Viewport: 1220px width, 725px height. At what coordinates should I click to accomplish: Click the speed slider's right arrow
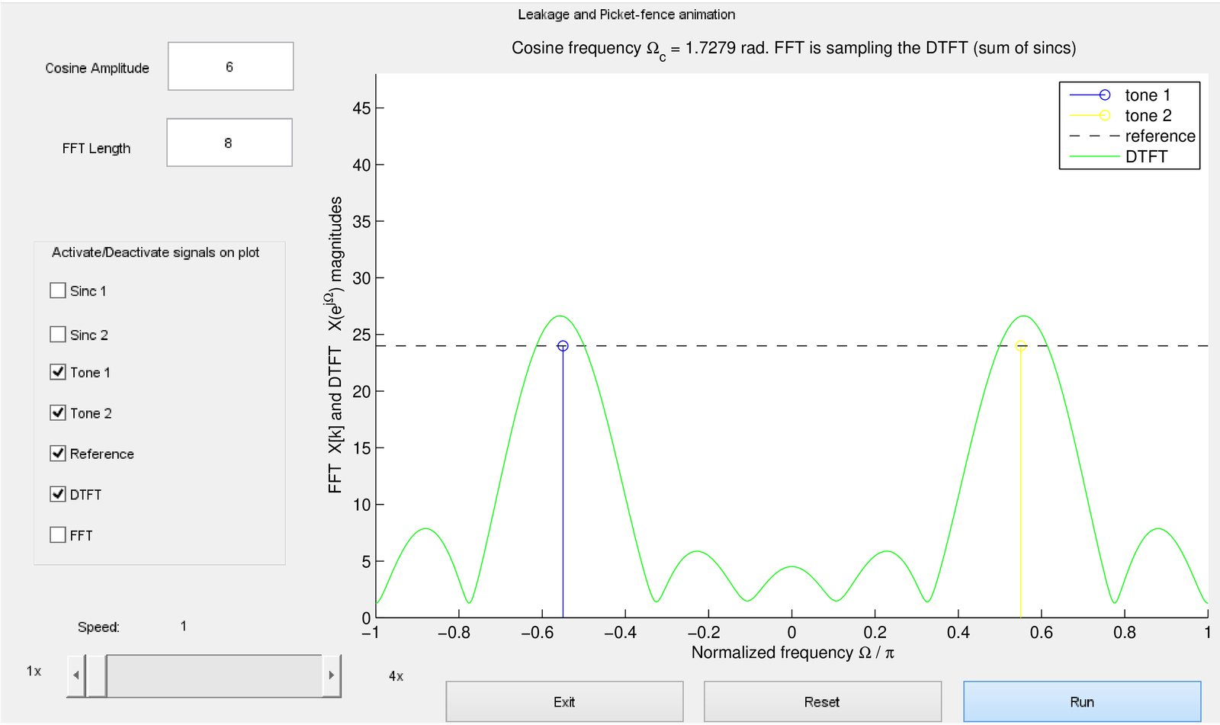[331, 675]
